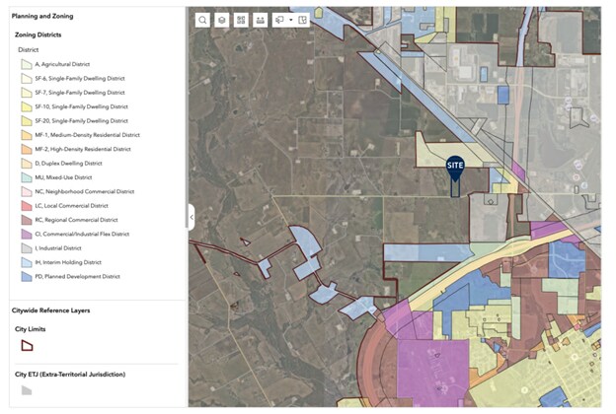616x414 pixels.
Task: Click the City Limits boundary symbol
Action: click(x=27, y=345)
